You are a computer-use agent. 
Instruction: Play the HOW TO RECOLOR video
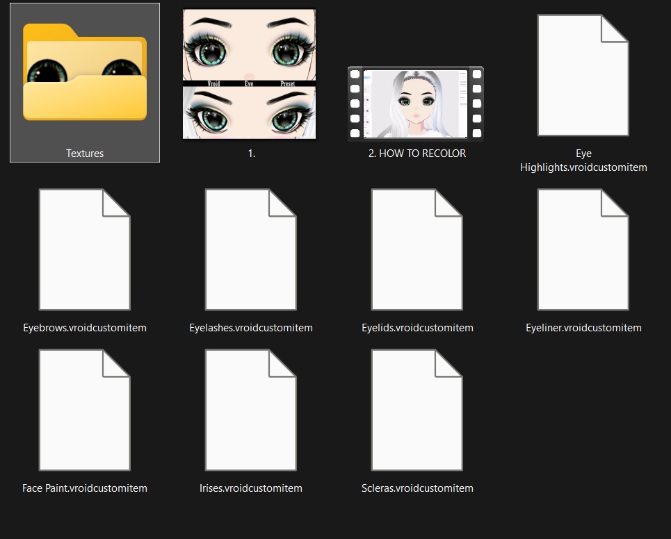(416, 103)
